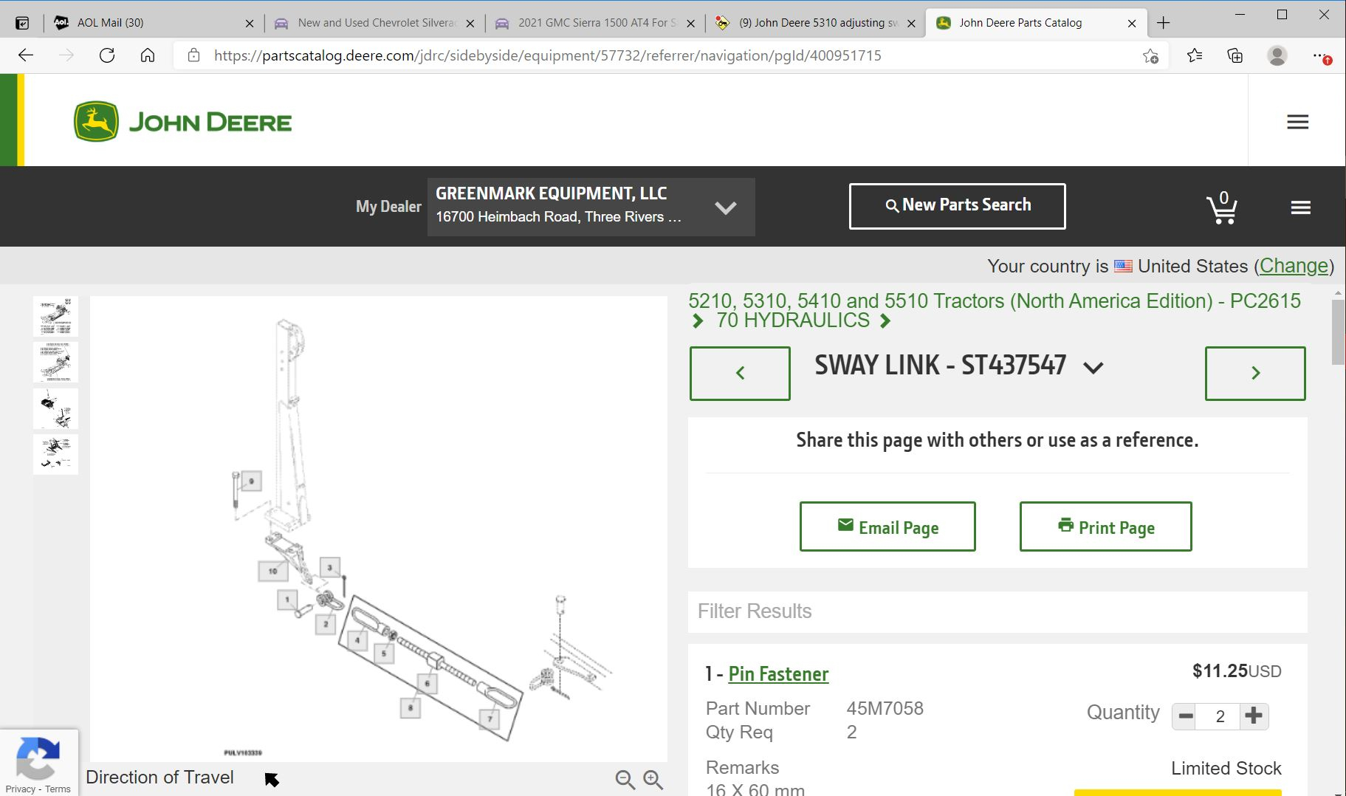
Task: Select the third diagram thumbnail
Action: pyautogui.click(x=55, y=408)
